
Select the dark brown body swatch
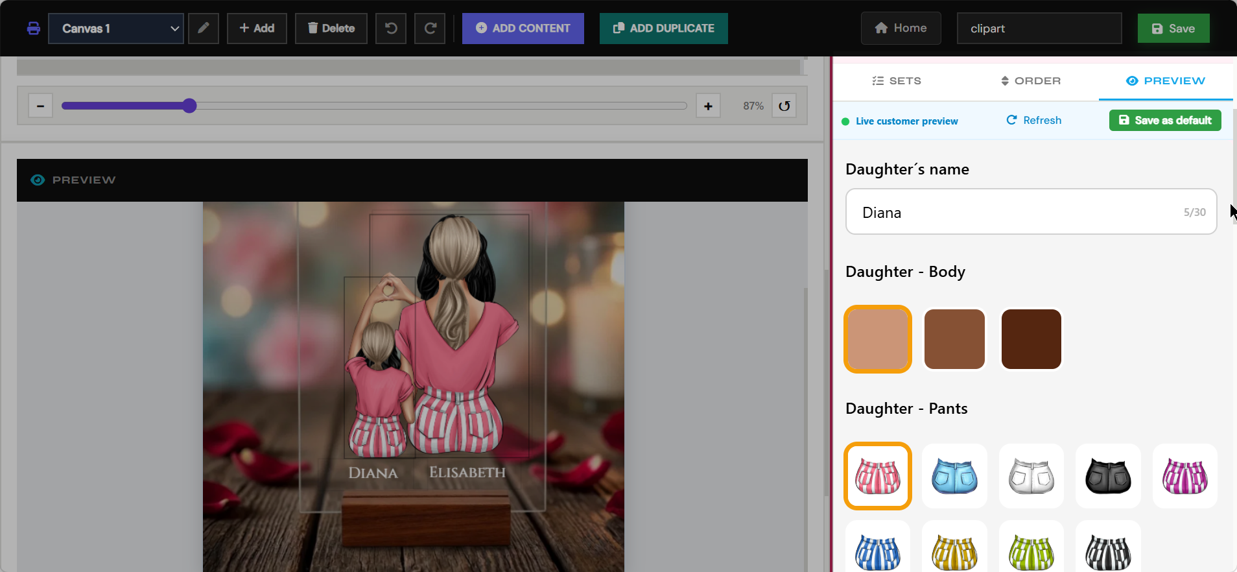(x=1031, y=339)
